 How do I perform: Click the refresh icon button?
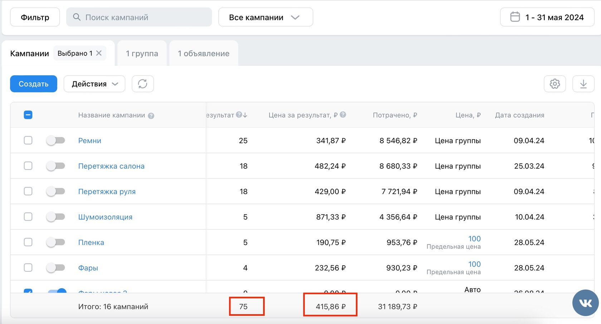click(x=143, y=84)
